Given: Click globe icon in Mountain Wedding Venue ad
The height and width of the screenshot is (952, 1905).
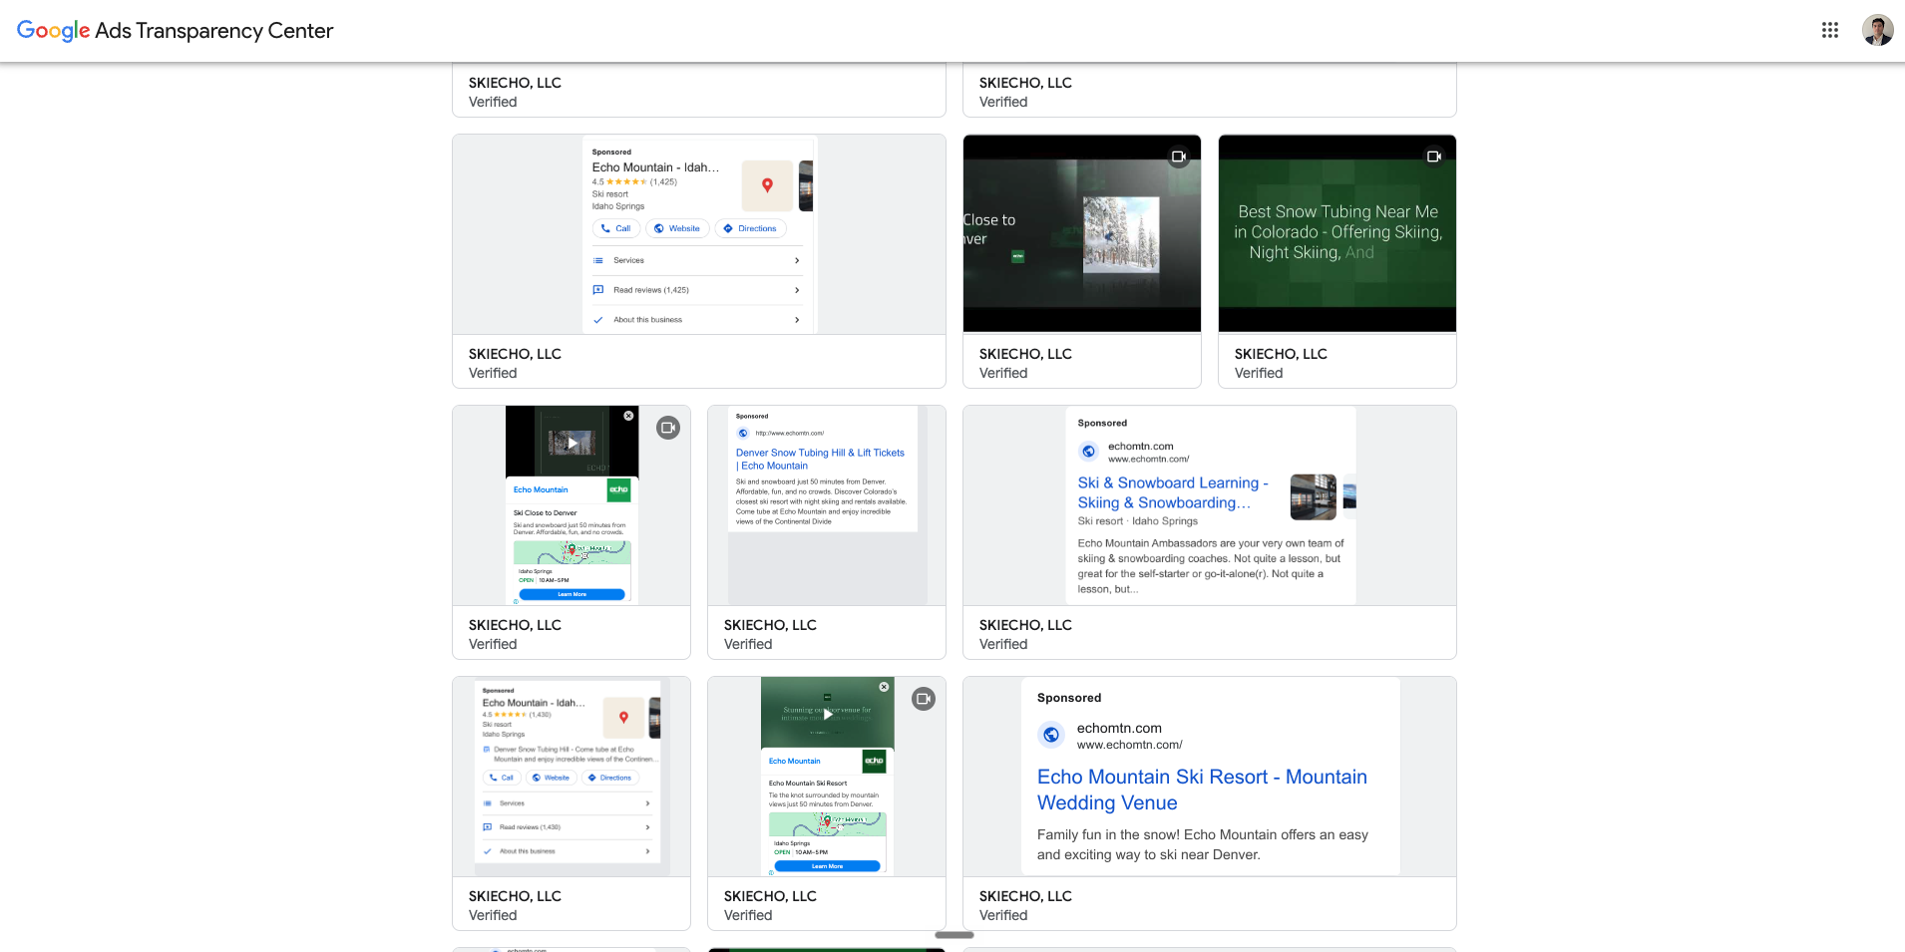Looking at the screenshot, I should pos(1051,735).
